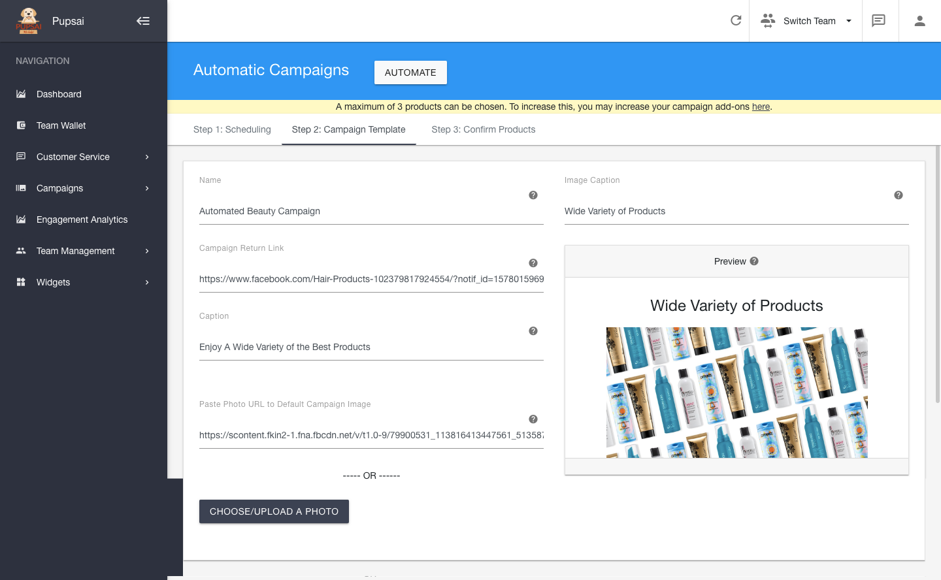Click the Preview help icon
The image size is (941, 580).
[x=754, y=261]
